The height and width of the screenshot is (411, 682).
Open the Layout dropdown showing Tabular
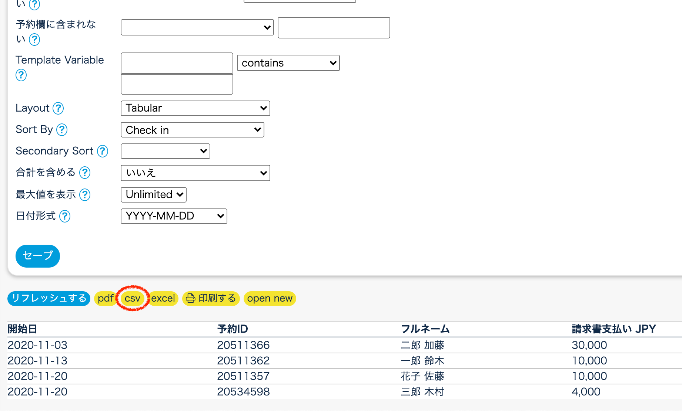click(x=195, y=108)
